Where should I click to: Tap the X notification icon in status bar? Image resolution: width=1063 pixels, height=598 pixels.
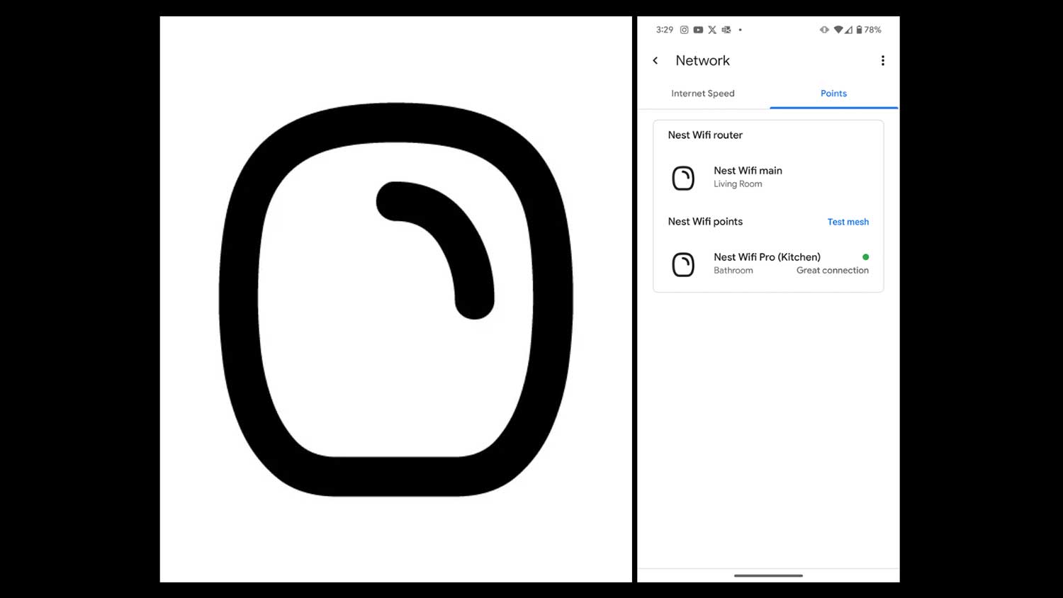point(712,30)
